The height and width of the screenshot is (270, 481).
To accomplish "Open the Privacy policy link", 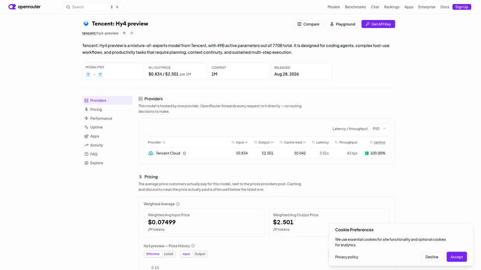I will coord(347,257).
